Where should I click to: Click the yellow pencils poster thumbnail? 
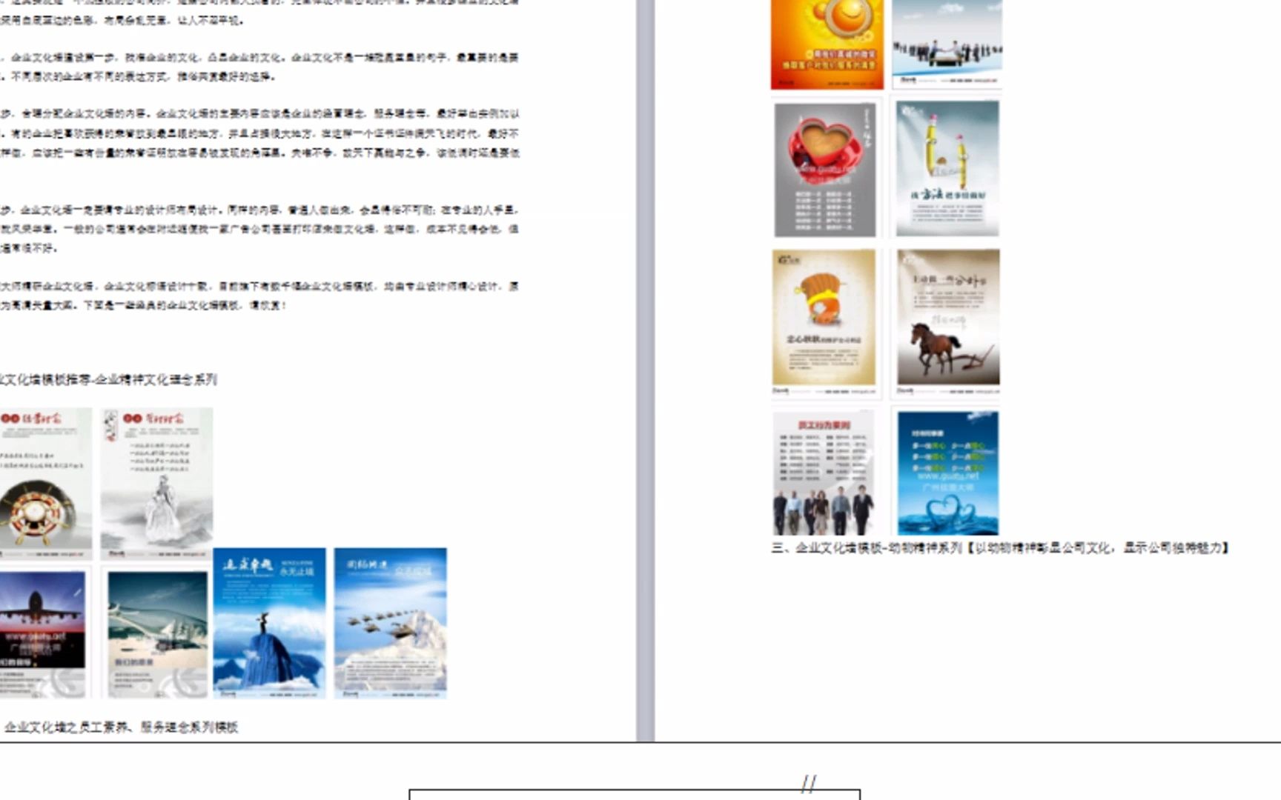tap(947, 169)
